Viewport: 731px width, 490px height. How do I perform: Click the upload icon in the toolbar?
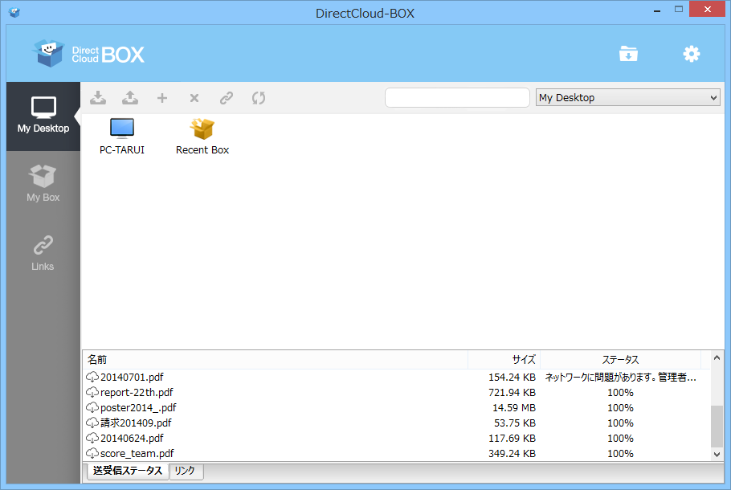click(130, 97)
